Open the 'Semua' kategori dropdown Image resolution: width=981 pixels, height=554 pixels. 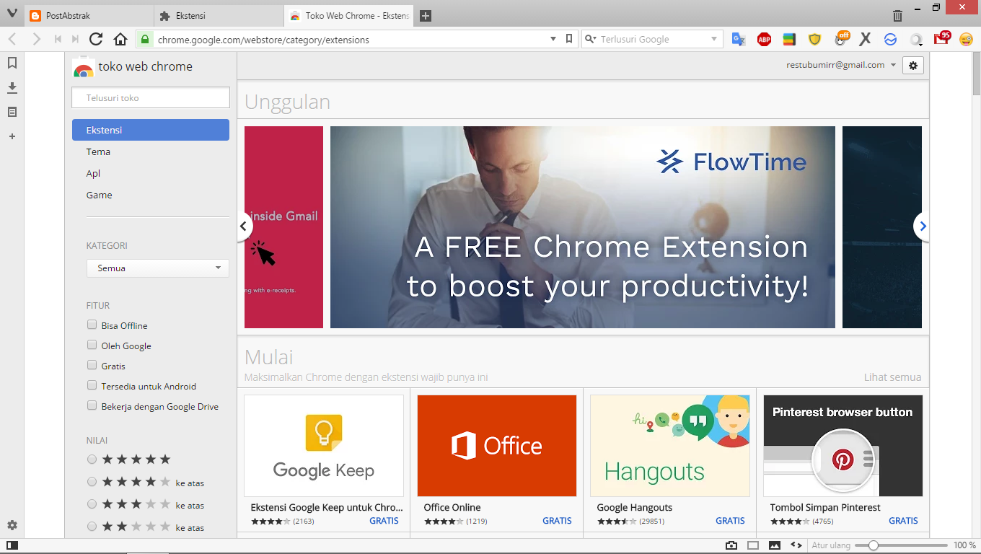pyautogui.click(x=157, y=268)
